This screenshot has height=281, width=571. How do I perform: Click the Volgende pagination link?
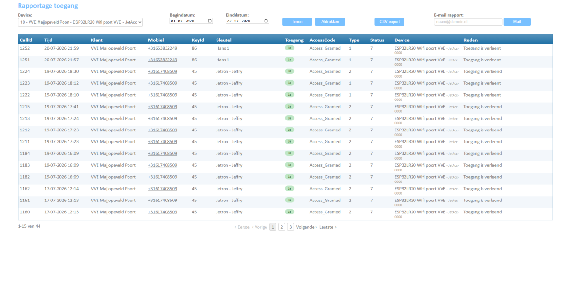tap(306, 227)
